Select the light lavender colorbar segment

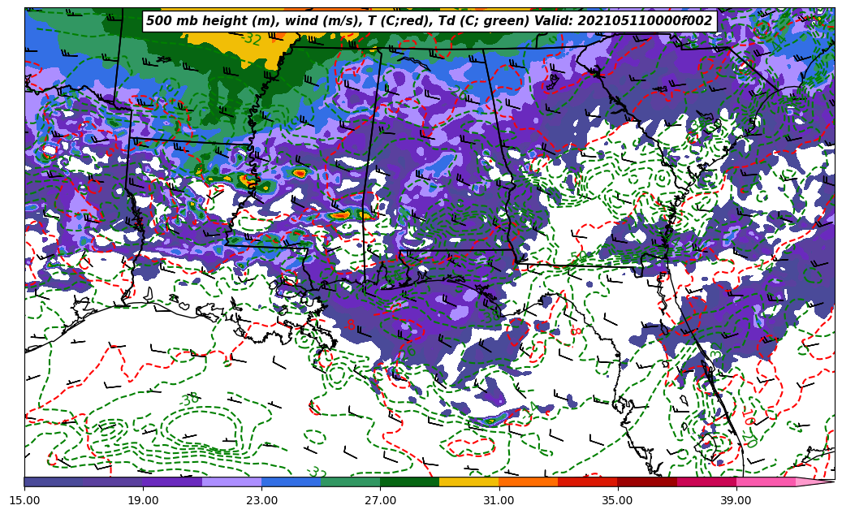click(x=231, y=482)
